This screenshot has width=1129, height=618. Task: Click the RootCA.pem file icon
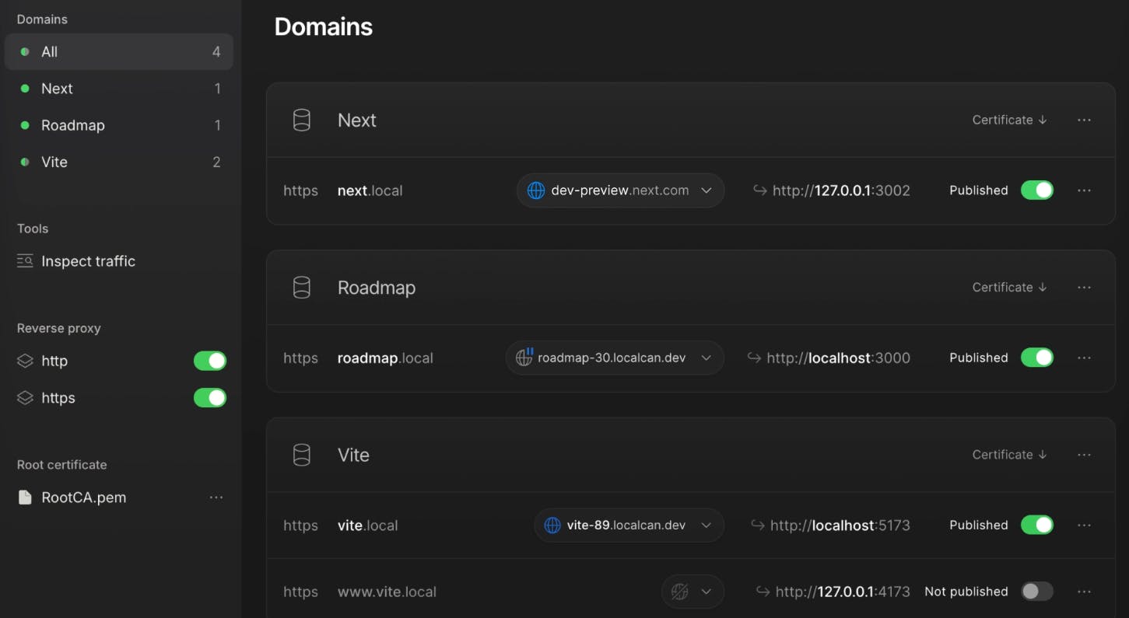[x=25, y=498]
